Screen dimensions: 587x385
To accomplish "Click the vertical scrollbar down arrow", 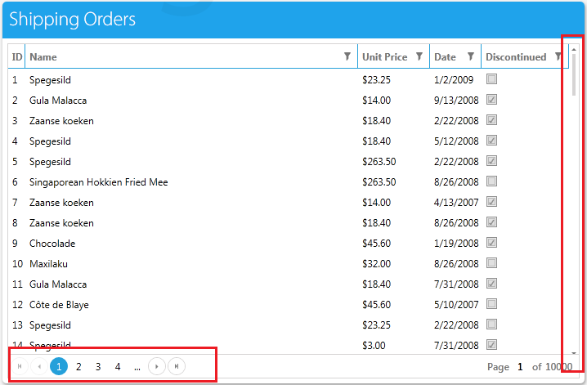I will tap(574, 352).
